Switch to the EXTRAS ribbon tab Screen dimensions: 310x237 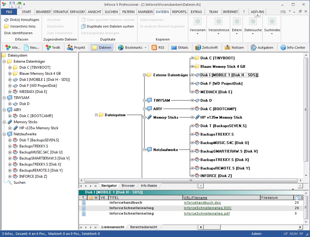click(x=196, y=12)
